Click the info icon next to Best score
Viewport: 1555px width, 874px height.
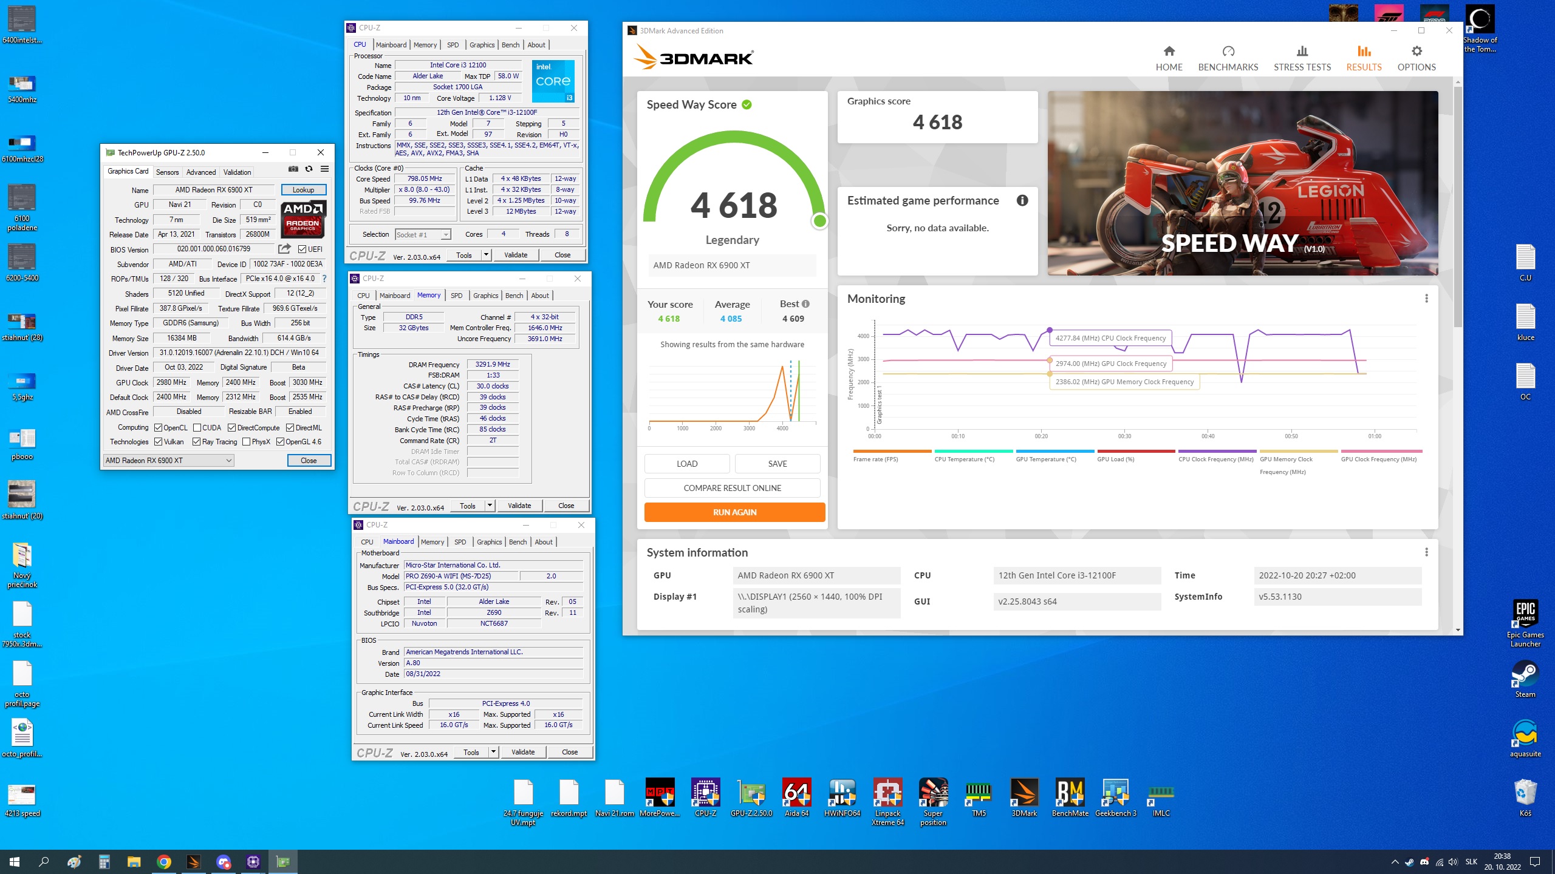pos(805,304)
